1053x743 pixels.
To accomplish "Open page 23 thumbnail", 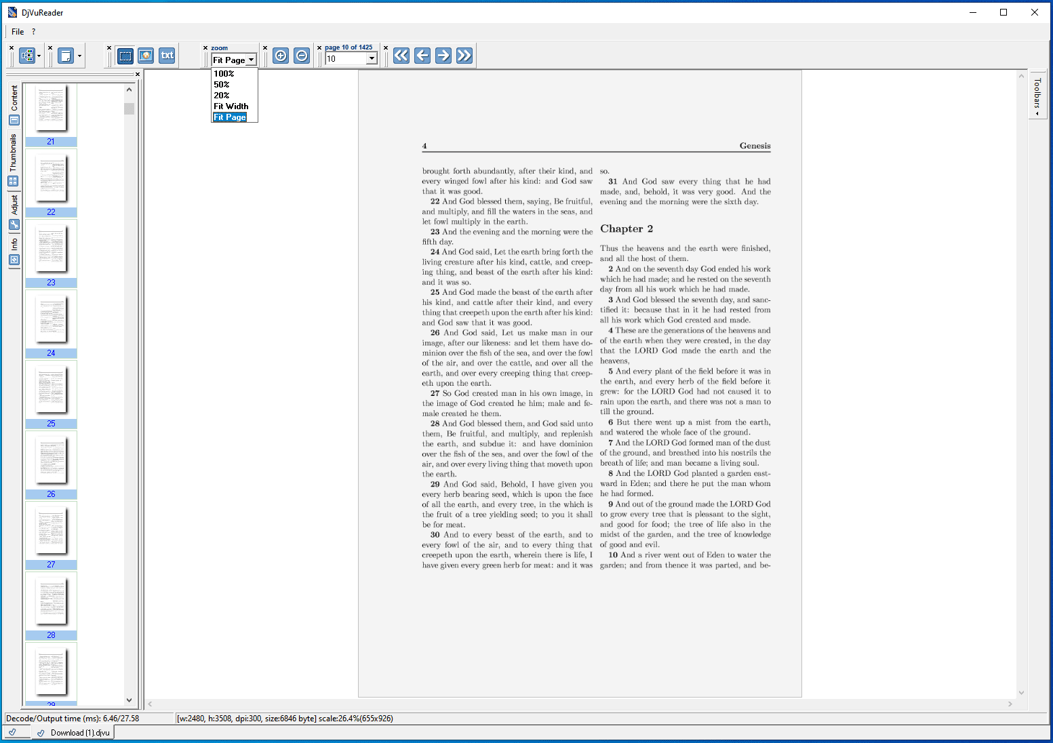I will coord(51,255).
